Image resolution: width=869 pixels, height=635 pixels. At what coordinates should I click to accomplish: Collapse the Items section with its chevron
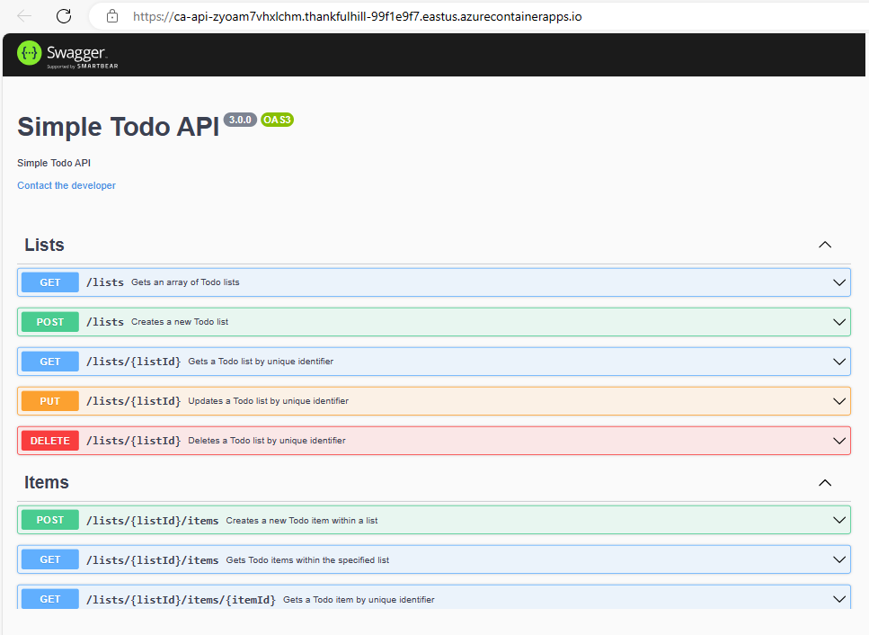825,482
